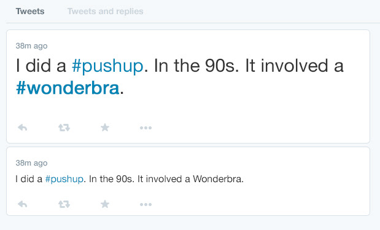The image size is (380, 230).
Task: Switch to the Tweets tab
Action: [30, 12]
